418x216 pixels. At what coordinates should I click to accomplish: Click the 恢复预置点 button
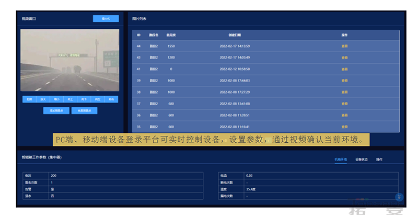(85, 111)
